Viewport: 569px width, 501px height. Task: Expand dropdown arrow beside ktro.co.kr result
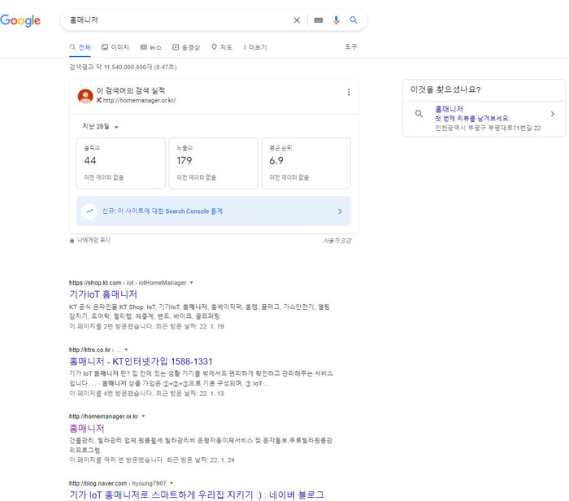(126, 350)
